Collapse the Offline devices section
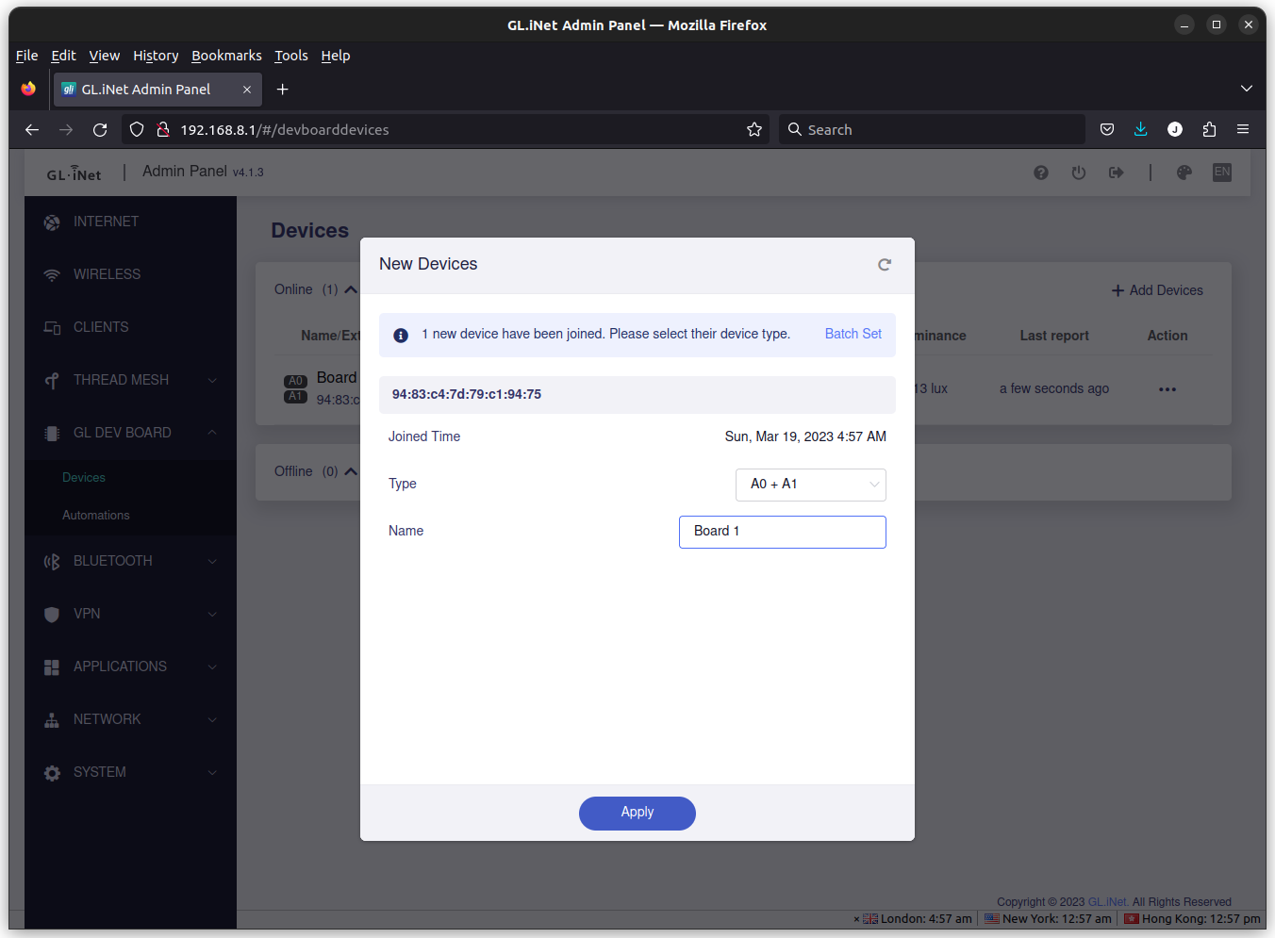The width and height of the screenshot is (1275, 938). pos(351,471)
